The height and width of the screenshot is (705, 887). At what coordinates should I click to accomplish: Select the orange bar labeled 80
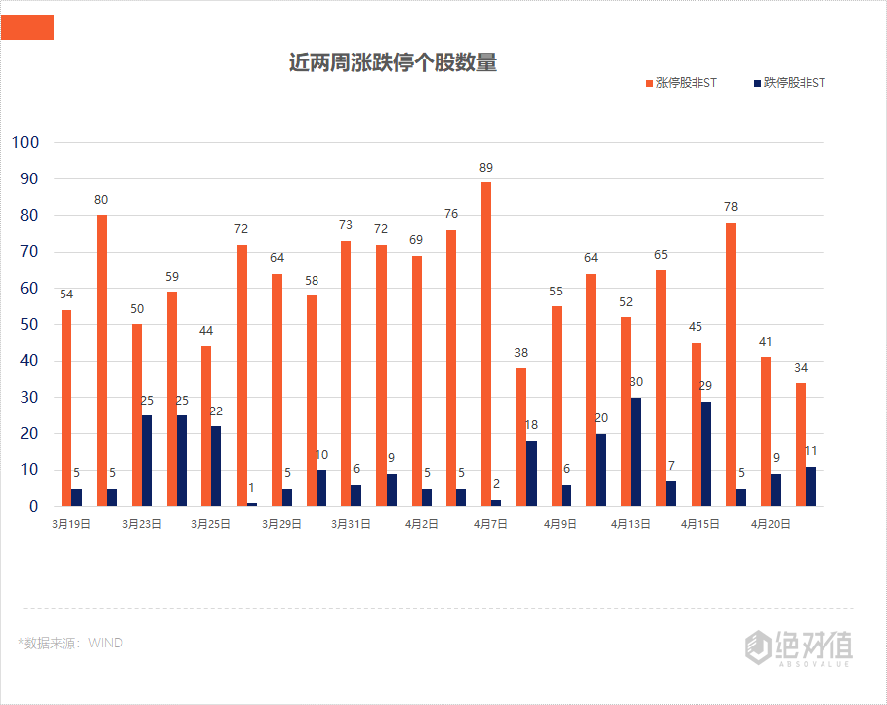point(101,360)
